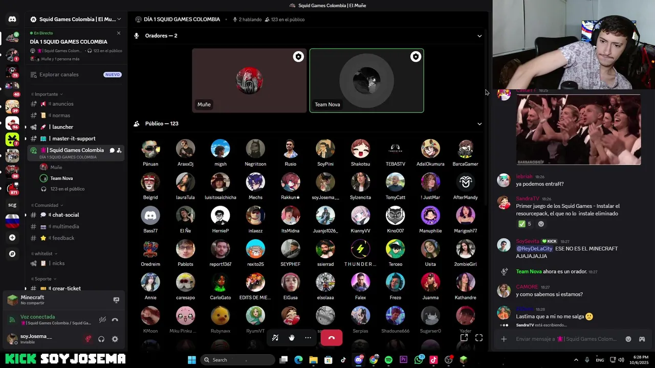Disconnect from voice in the Voz conectada panel

click(x=115, y=319)
